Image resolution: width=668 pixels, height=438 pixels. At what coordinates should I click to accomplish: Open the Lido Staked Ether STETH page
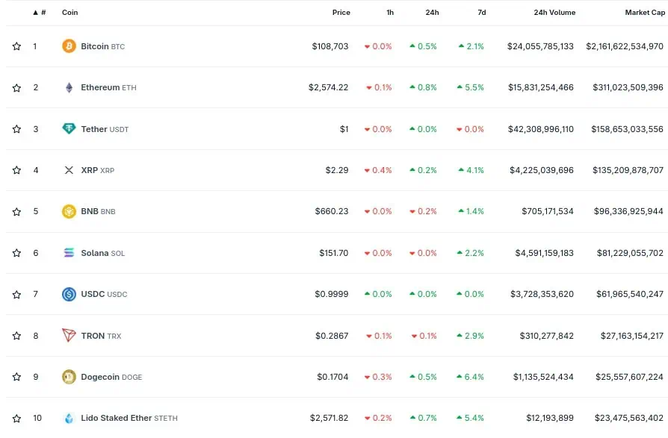(x=129, y=418)
